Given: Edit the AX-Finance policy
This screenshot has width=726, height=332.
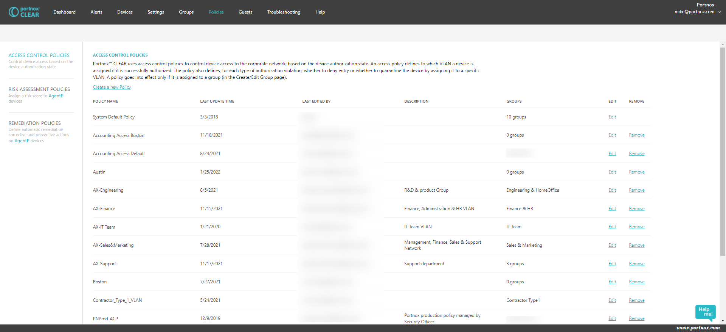Looking at the screenshot, I should coord(612,209).
